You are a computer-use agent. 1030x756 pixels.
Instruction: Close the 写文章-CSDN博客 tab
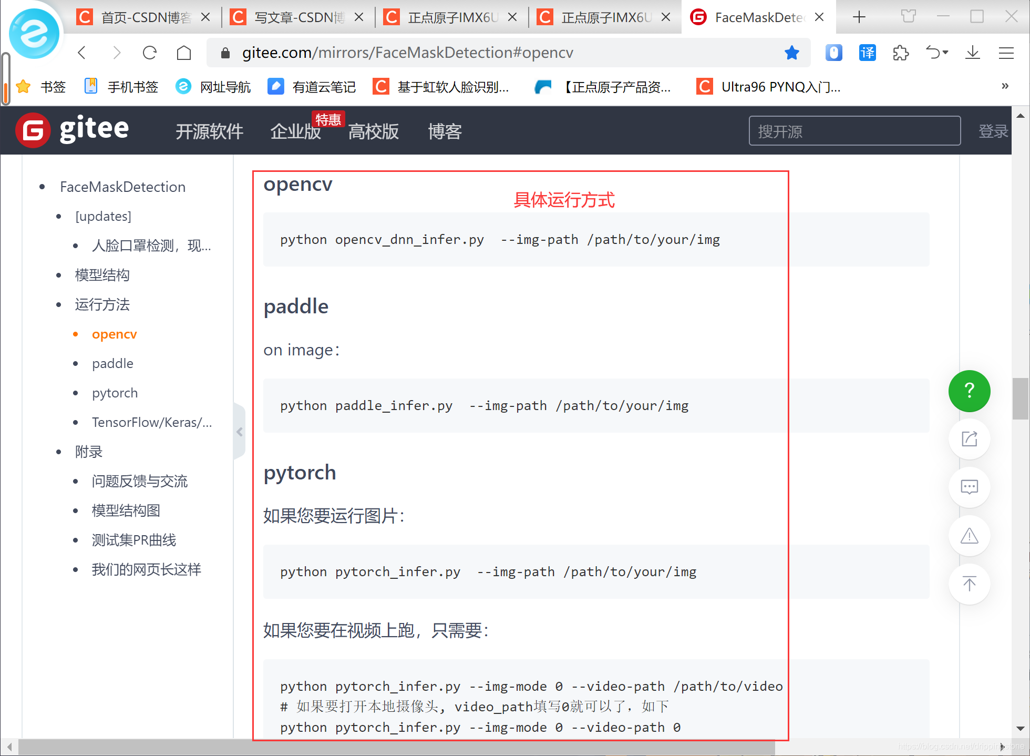point(359,17)
